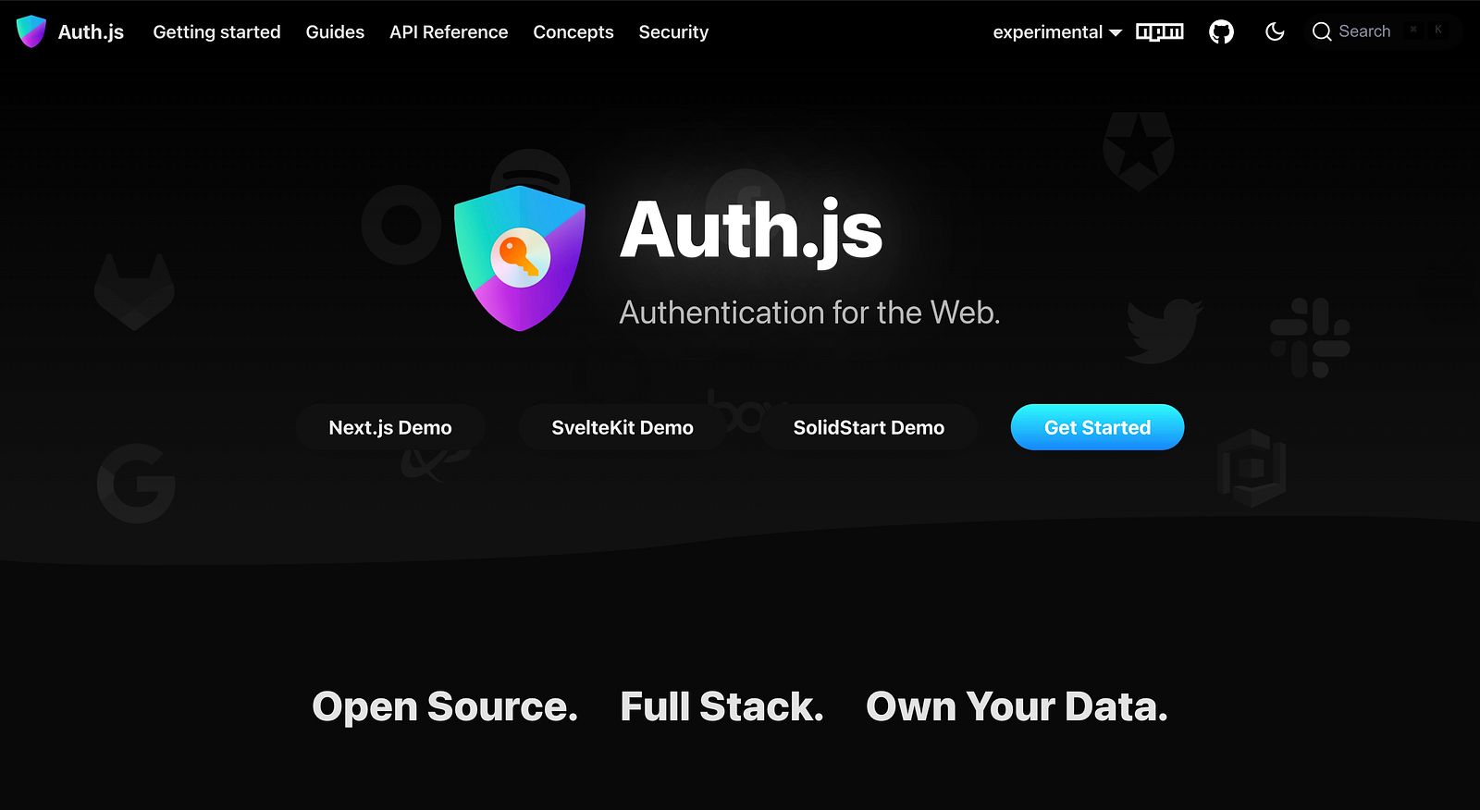Click the large shield logo with key
The height and width of the screenshot is (810, 1480).
520,258
